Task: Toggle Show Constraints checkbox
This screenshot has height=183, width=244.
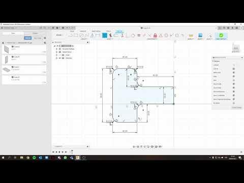Action: [x=234, y=96]
